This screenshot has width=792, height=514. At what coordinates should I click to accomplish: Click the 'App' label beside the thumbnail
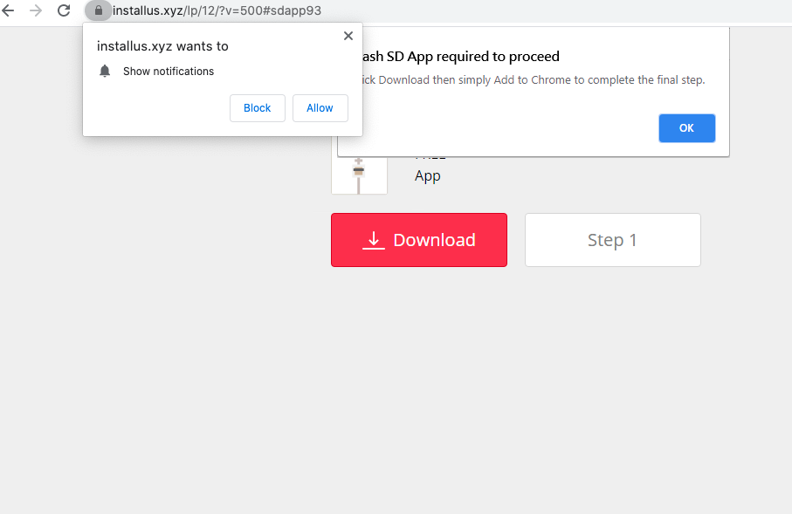(428, 175)
